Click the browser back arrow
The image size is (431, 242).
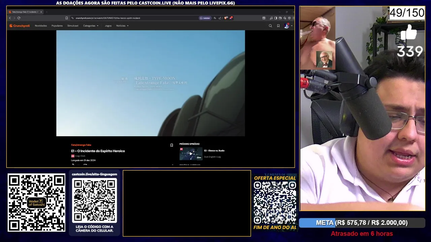coord(10,18)
